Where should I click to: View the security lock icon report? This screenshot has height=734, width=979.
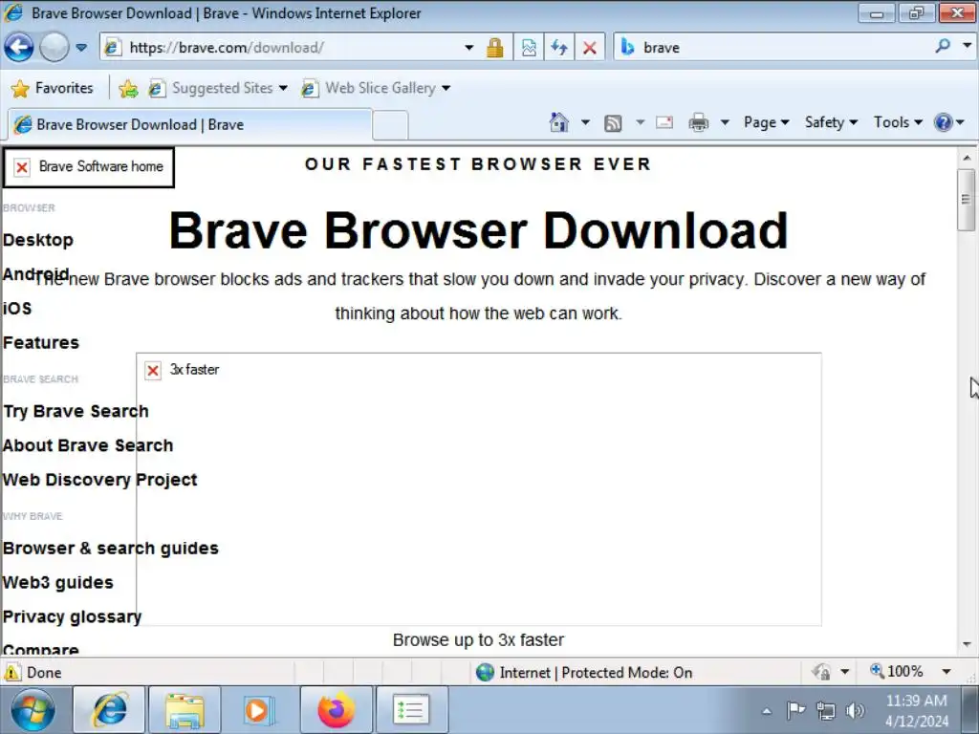(494, 48)
